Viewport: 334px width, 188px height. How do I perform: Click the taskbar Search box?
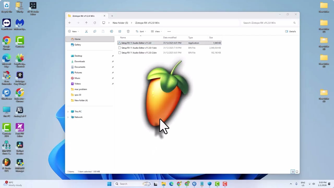click(133, 184)
